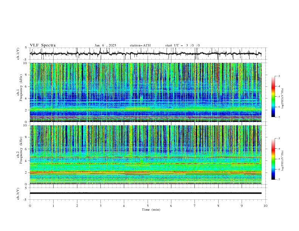Click the ch.2 "Frequency (kHz)" axis label
299x231 pixels.
(21, 150)
